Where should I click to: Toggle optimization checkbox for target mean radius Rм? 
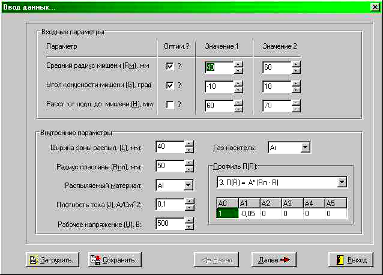pyautogui.click(x=170, y=66)
